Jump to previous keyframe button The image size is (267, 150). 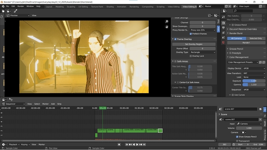[130, 145]
